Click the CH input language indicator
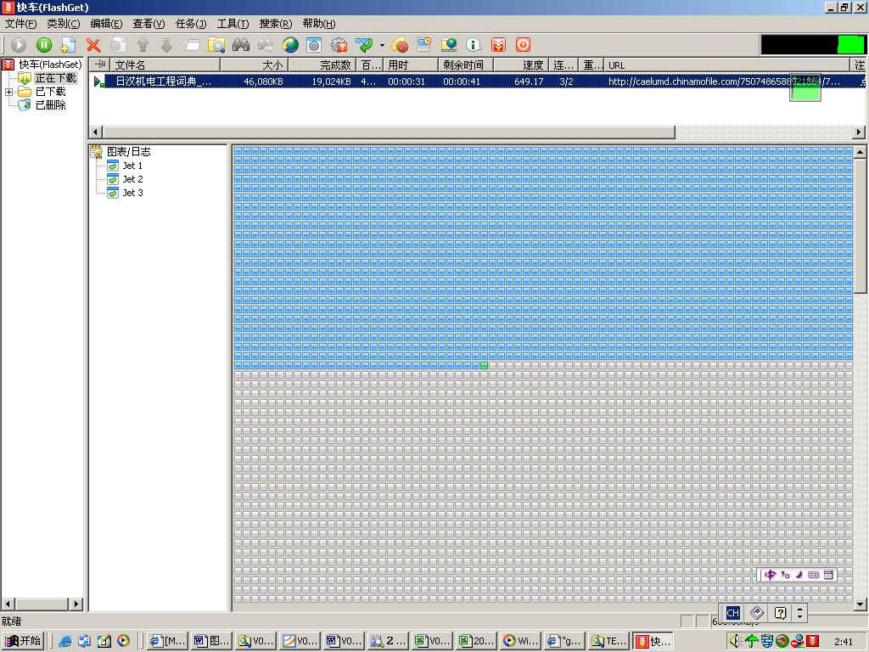Viewport: 869px width, 652px height. tap(732, 613)
